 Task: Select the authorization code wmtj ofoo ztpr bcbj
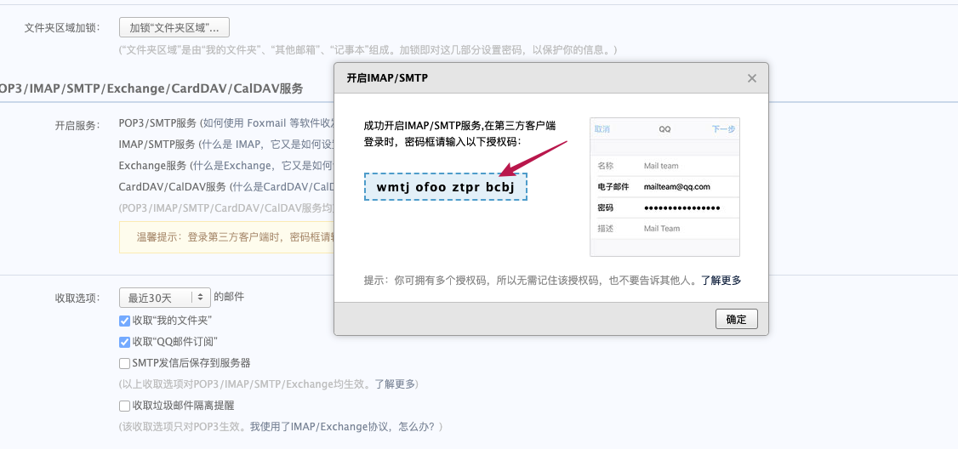(x=446, y=187)
